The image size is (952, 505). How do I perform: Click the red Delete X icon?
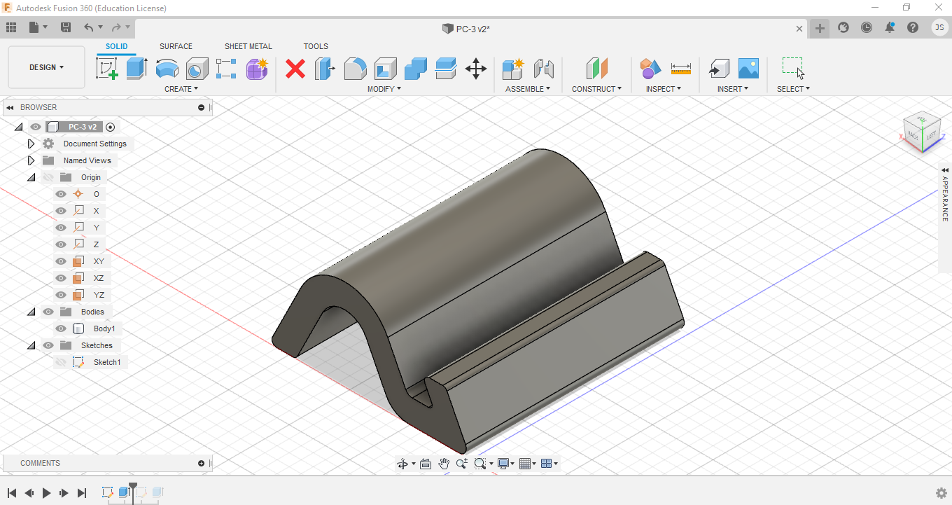pyautogui.click(x=295, y=69)
